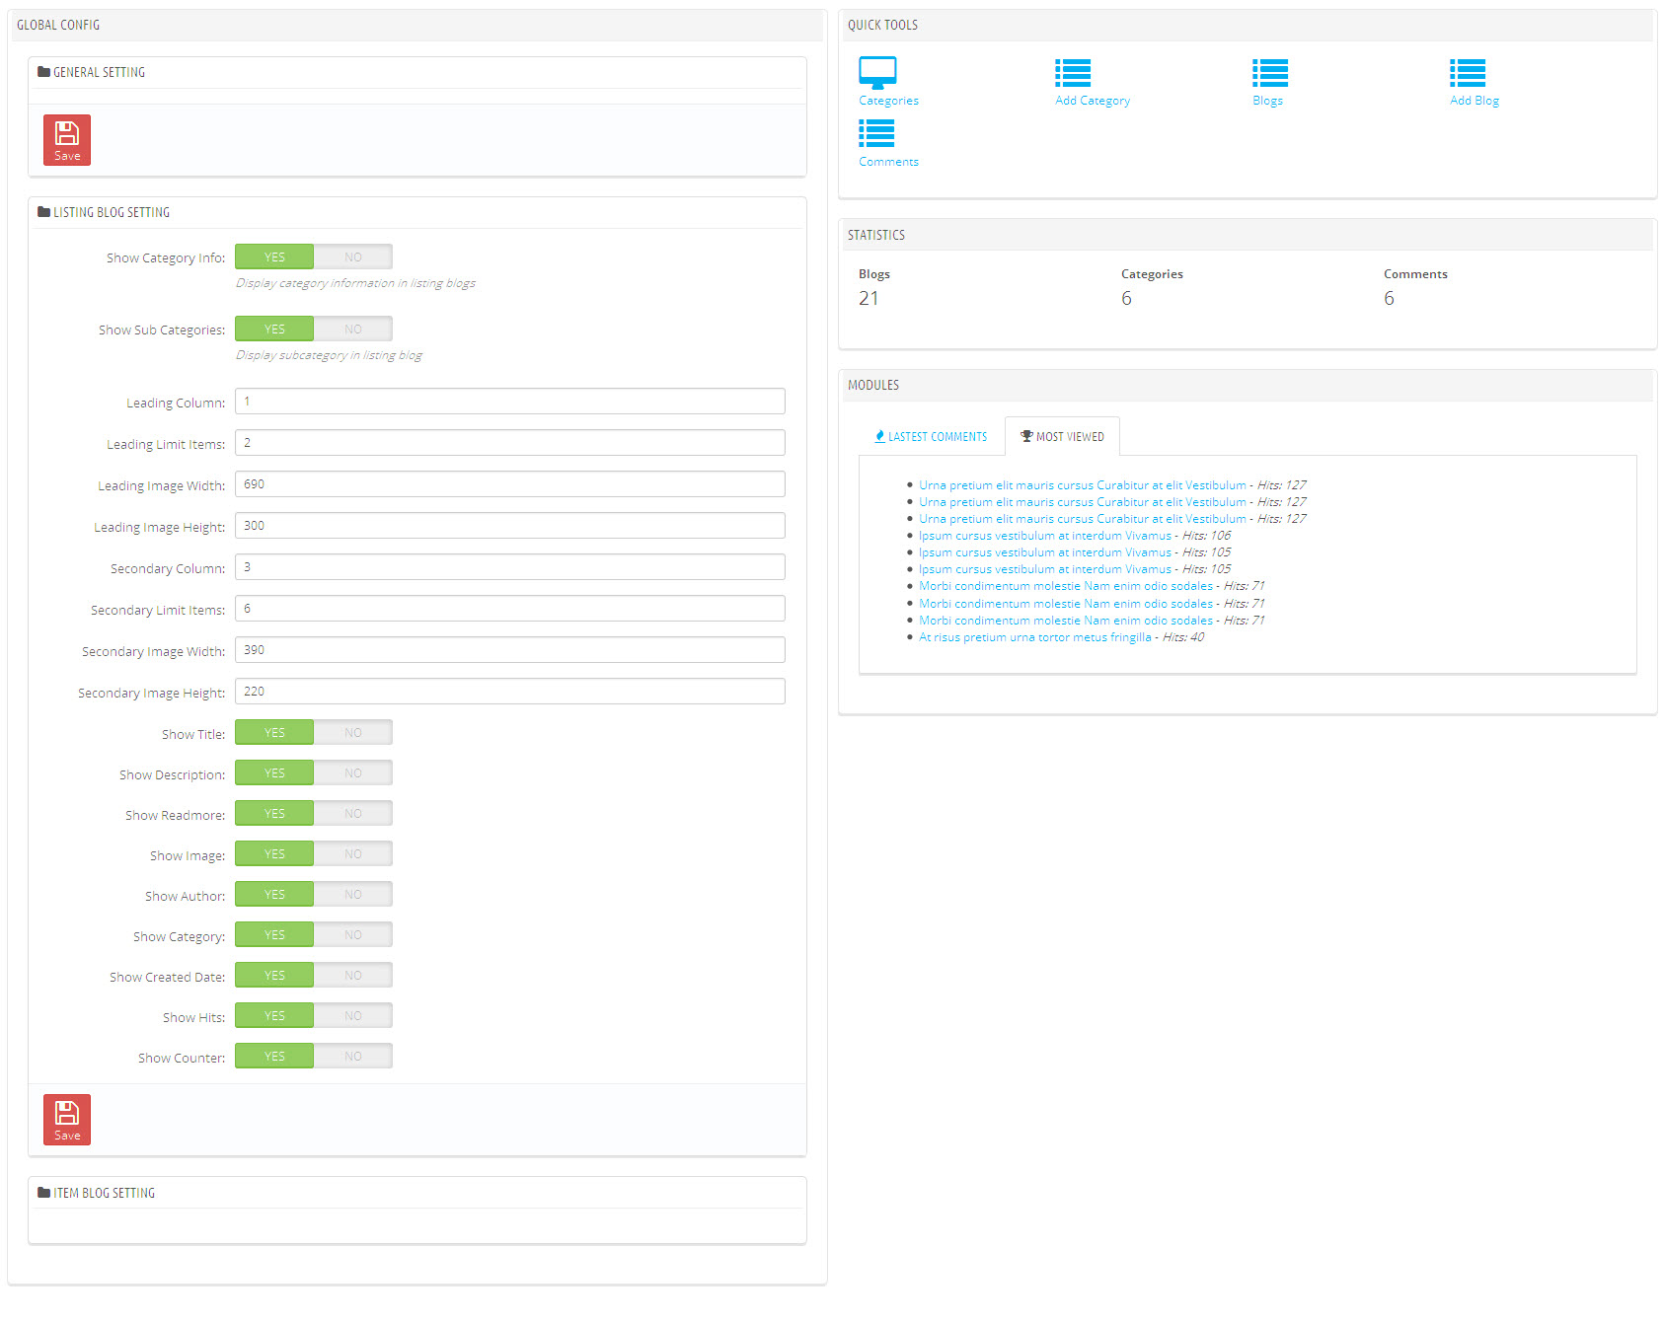Viewport: 1664px width, 1322px height.
Task: Turn off Show Title by clicking NO
Action: pos(352,733)
